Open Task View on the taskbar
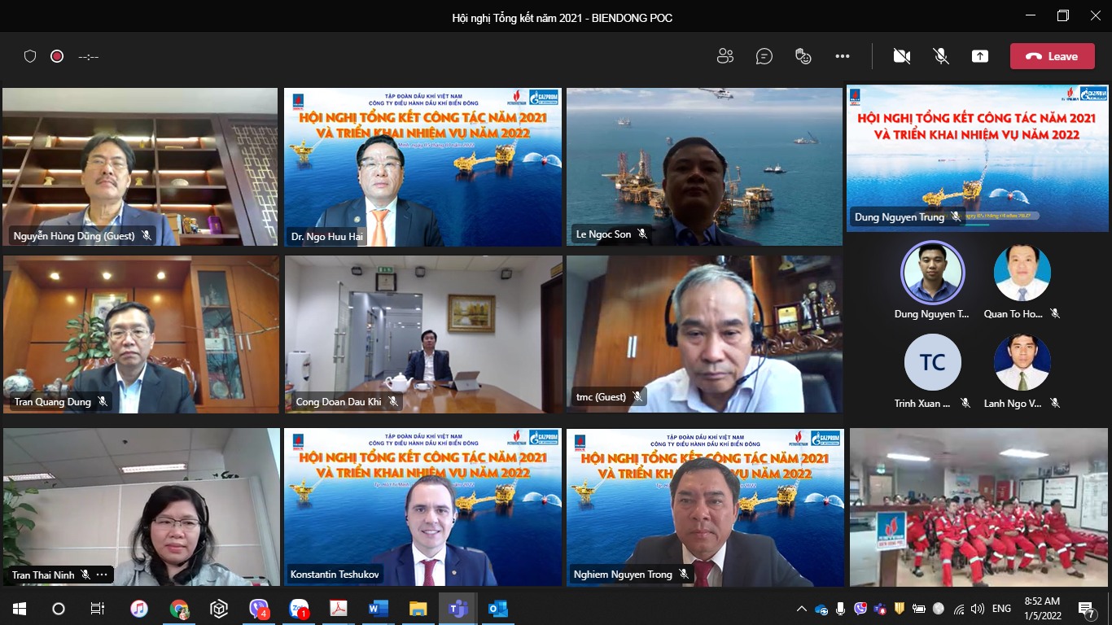The image size is (1112, 625). 97,608
